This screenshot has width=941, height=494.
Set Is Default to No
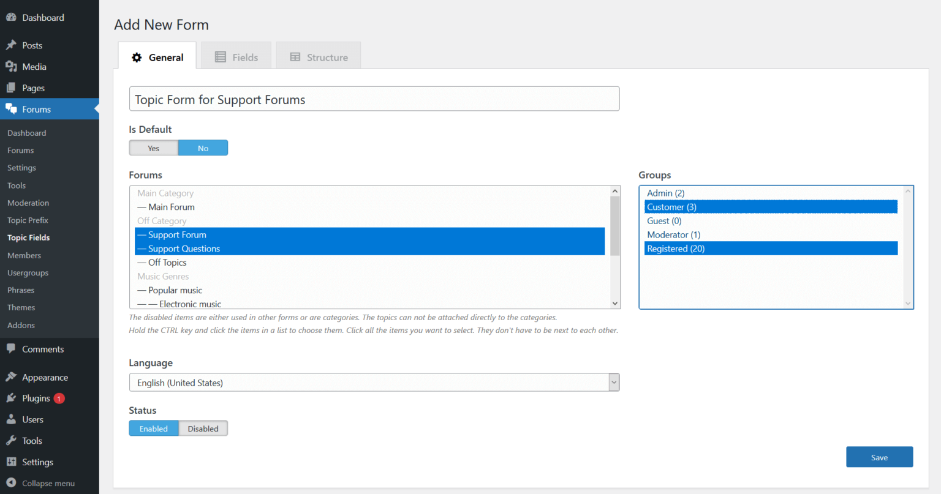point(203,148)
